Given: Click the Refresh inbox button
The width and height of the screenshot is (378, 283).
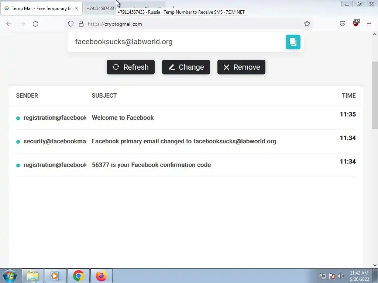Looking at the screenshot, I should click(x=131, y=67).
